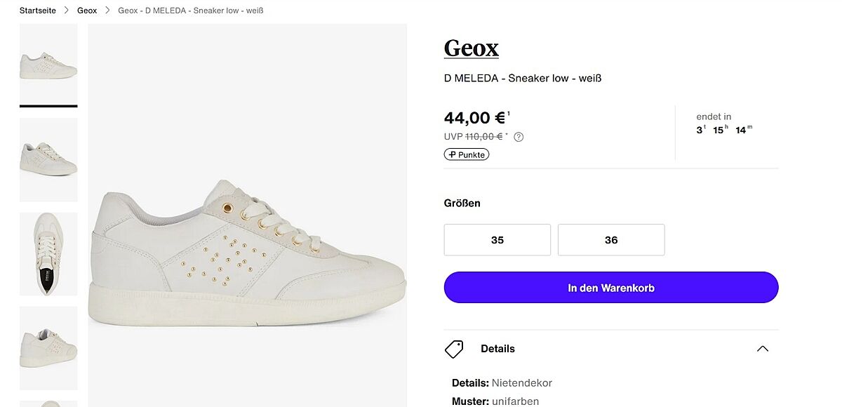Select the partially visible bottom thumbnail
Viewport: 842px width, 407px height.
coord(48,403)
